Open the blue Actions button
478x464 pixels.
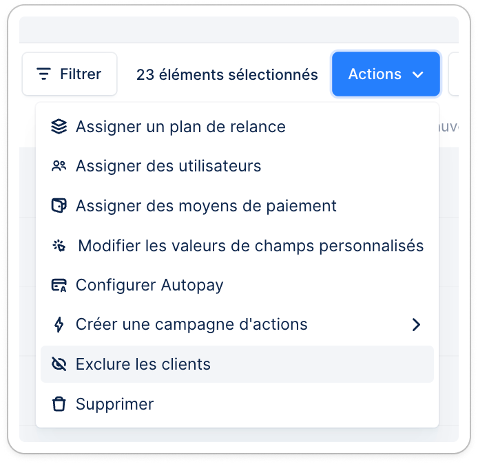386,74
